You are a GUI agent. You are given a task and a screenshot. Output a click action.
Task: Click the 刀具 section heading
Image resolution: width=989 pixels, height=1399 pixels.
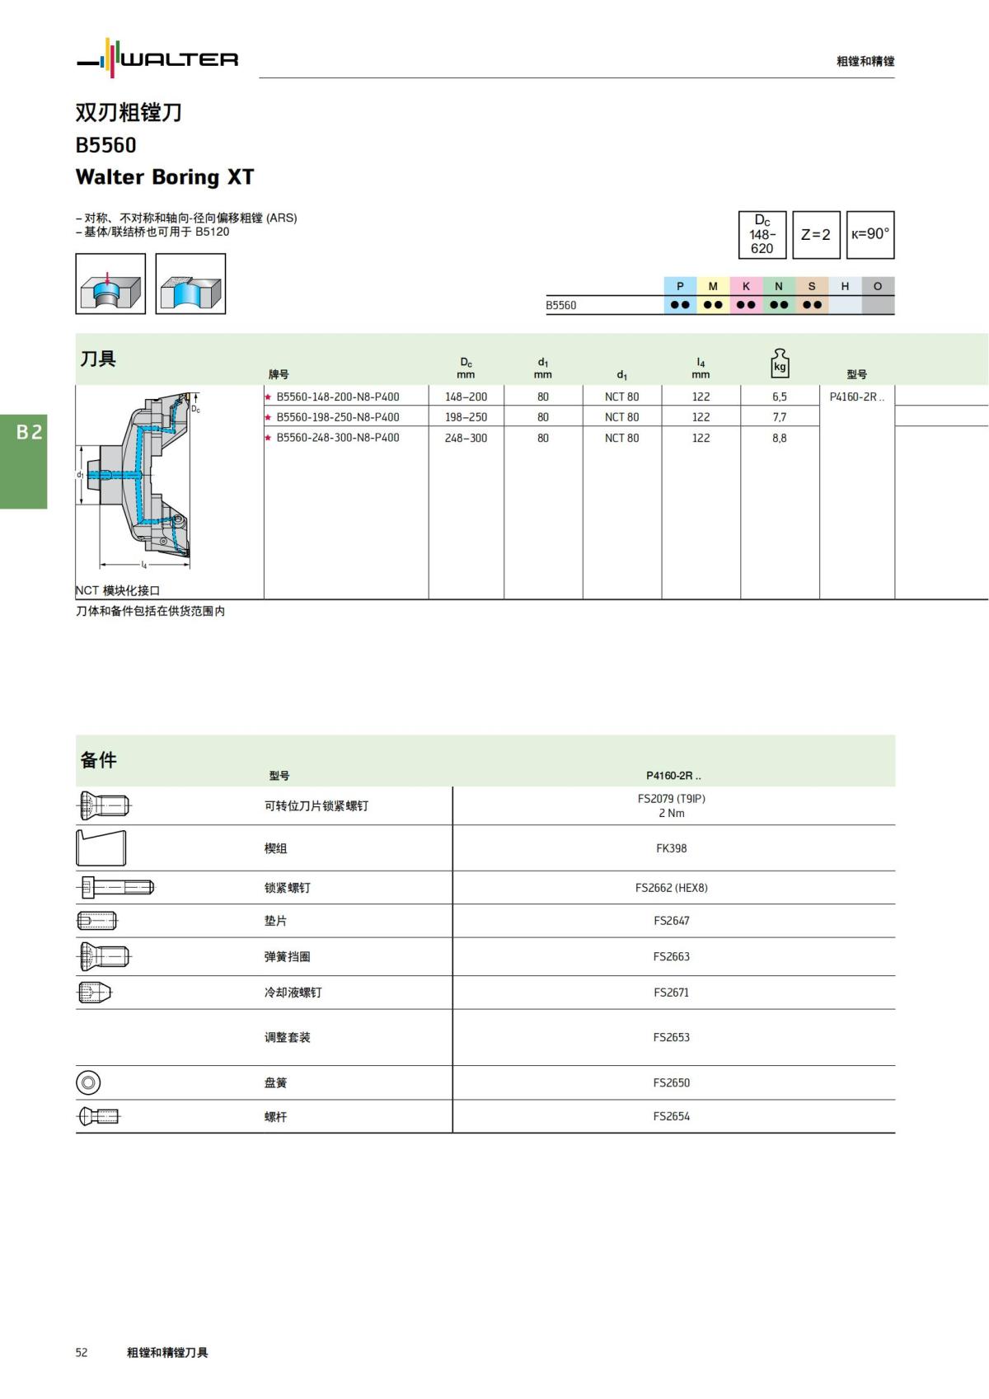[x=98, y=359]
